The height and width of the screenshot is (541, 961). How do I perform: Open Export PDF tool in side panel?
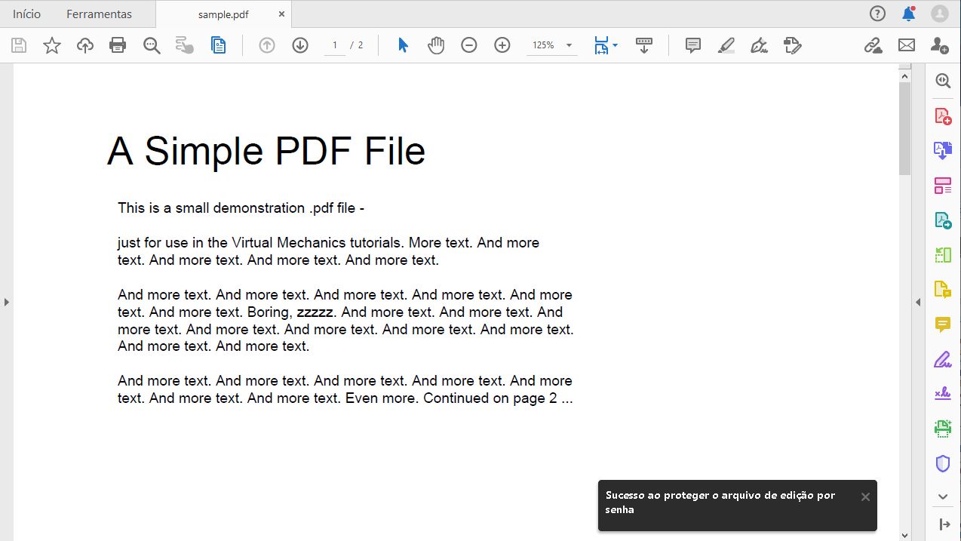pyautogui.click(x=943, y=220)
